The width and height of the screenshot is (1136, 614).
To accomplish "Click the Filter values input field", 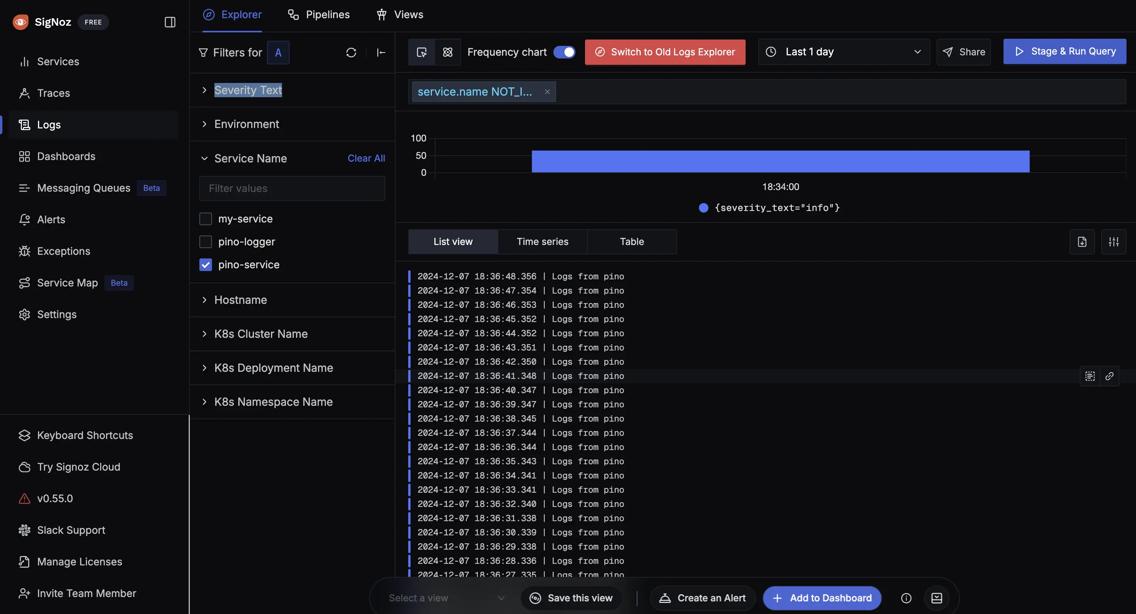I will [x=292, y=188].
